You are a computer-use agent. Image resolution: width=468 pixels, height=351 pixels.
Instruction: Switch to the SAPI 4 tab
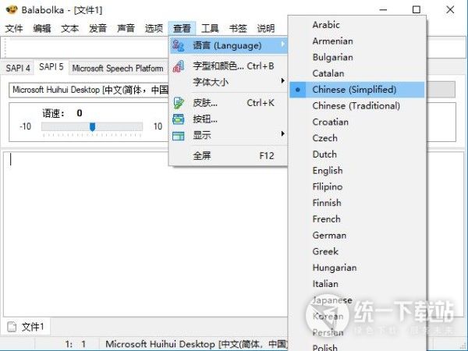pos(18,68)
